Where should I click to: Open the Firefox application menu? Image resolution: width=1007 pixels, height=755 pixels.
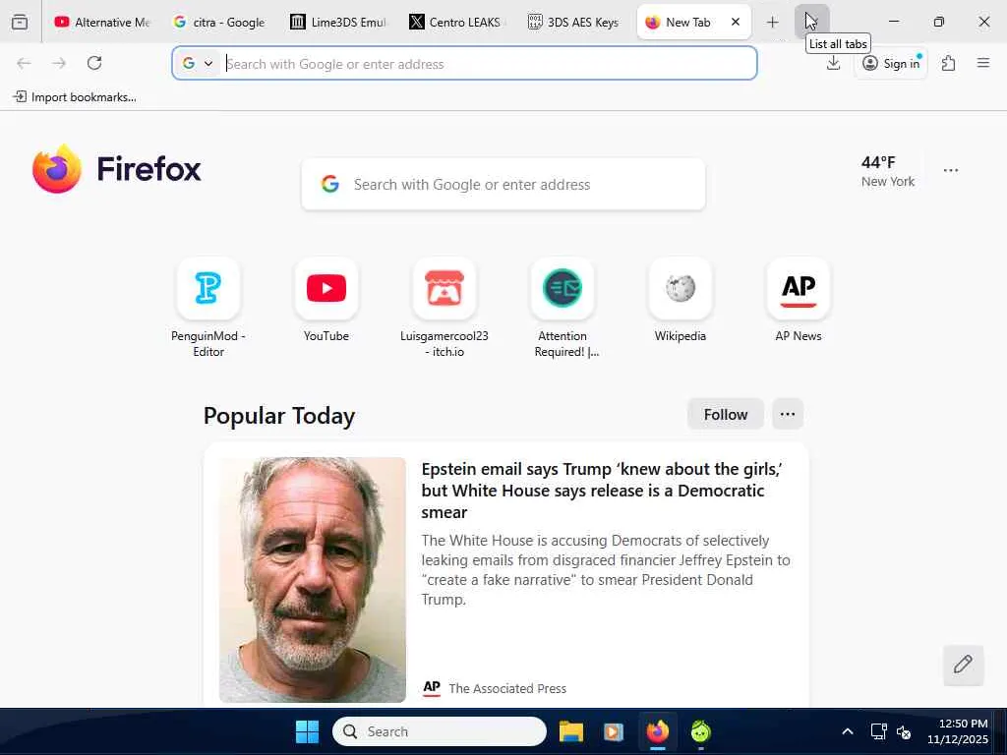coord(983,63)
